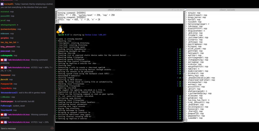Open ijustwanted2play's user card in chat
Viewport: 259px width, 131px height.
8,29
